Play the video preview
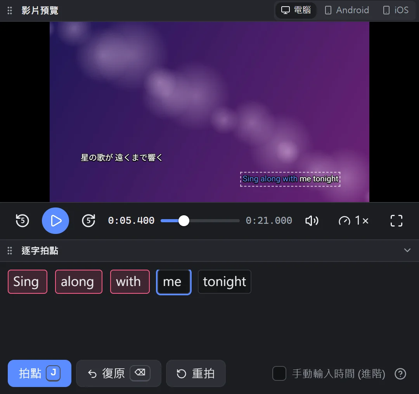Image resolution: width=419 pixels, height=394 pixels. (55, 221)
